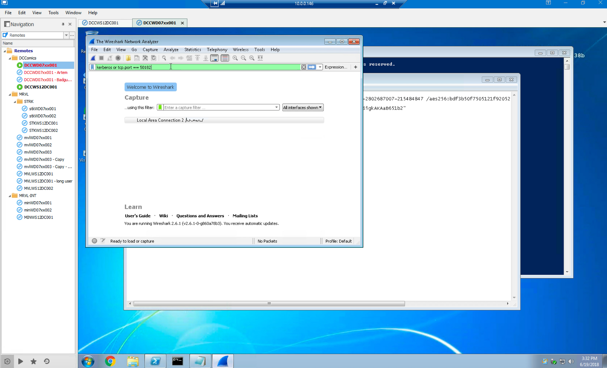Open capture filter dropdown arrow

point(276,107)
